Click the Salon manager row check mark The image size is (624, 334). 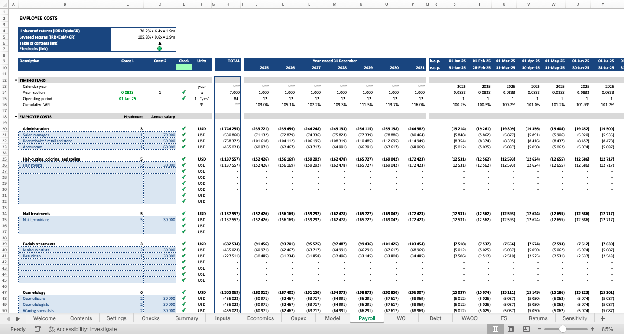[x=184, y=135]
